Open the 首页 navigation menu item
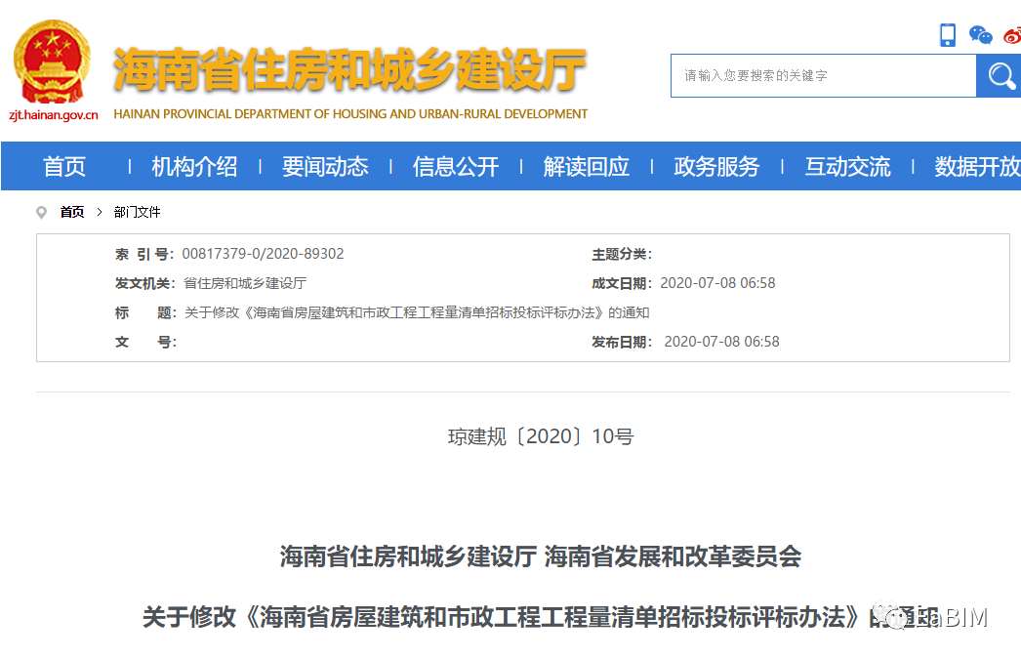The height and width of the screenshot is (659, 1021). tap(64, 167)
